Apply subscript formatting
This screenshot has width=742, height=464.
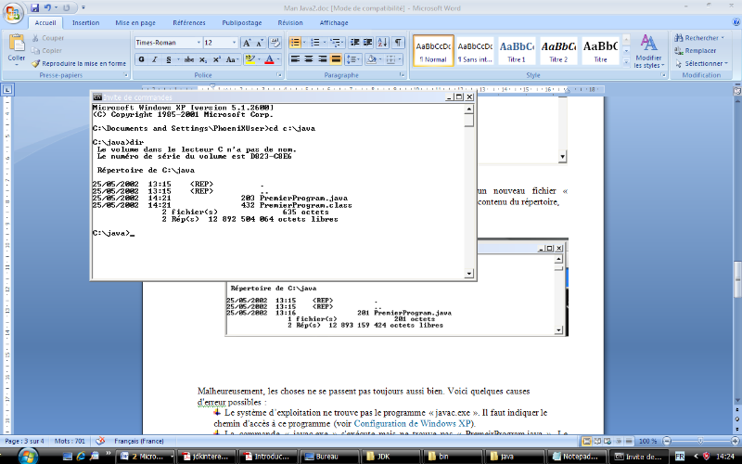coord(201,59)
